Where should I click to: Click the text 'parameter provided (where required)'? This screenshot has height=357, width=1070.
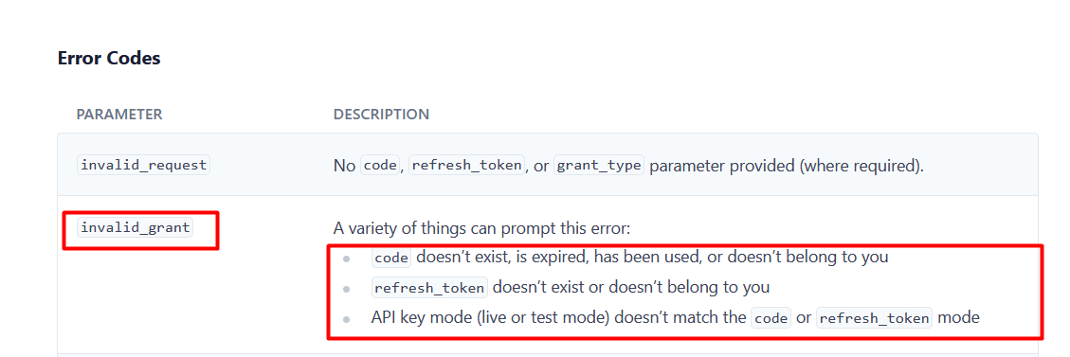[787, 166]
